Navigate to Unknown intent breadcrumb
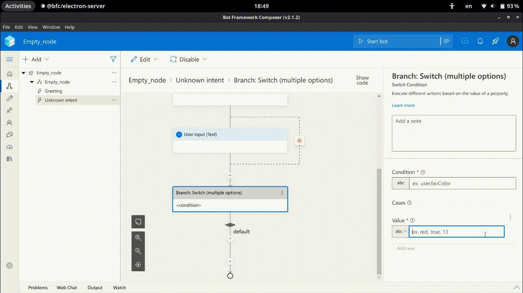The width and height of the screenshot is (523, 293). pyautogui.click(x=200, y=80)
